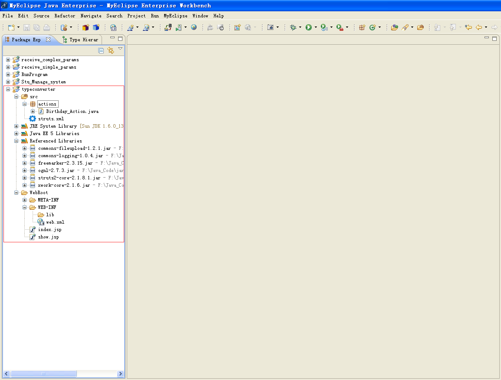The height and width of the screenshot is (380, 501).
Task: Click the Debug bug icon
Action: pyautogui.click(x=293, y=27)
